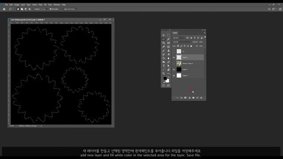283x159 pixels.
Task: Open the Layers panel menu
Action: tap(204, 33)
